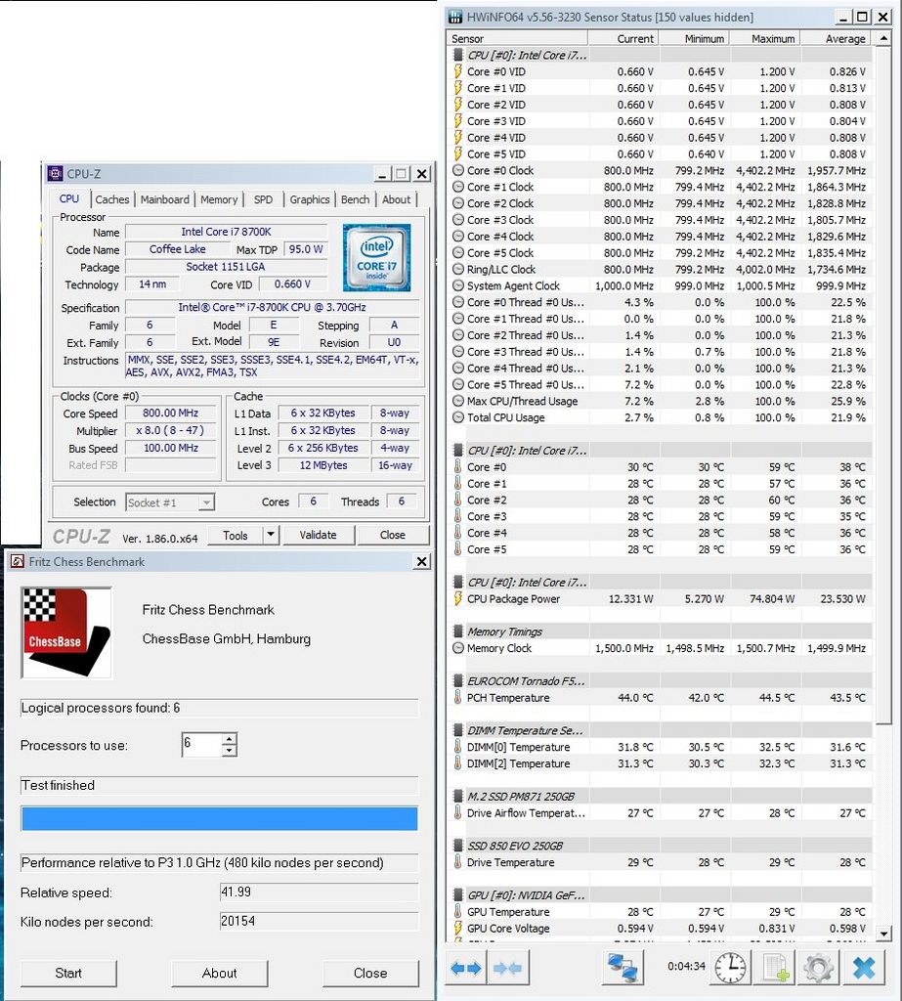
Task: Select the System Agent Clock sensor row
Action: 660,286
